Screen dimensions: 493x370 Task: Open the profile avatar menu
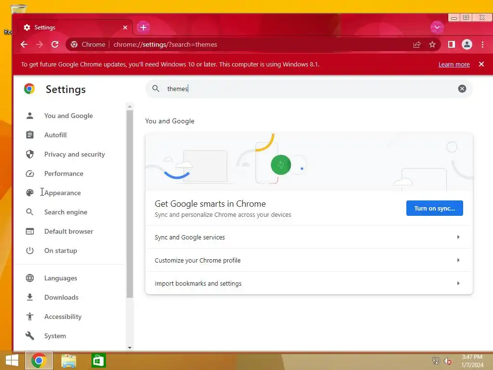click(467, 44)
